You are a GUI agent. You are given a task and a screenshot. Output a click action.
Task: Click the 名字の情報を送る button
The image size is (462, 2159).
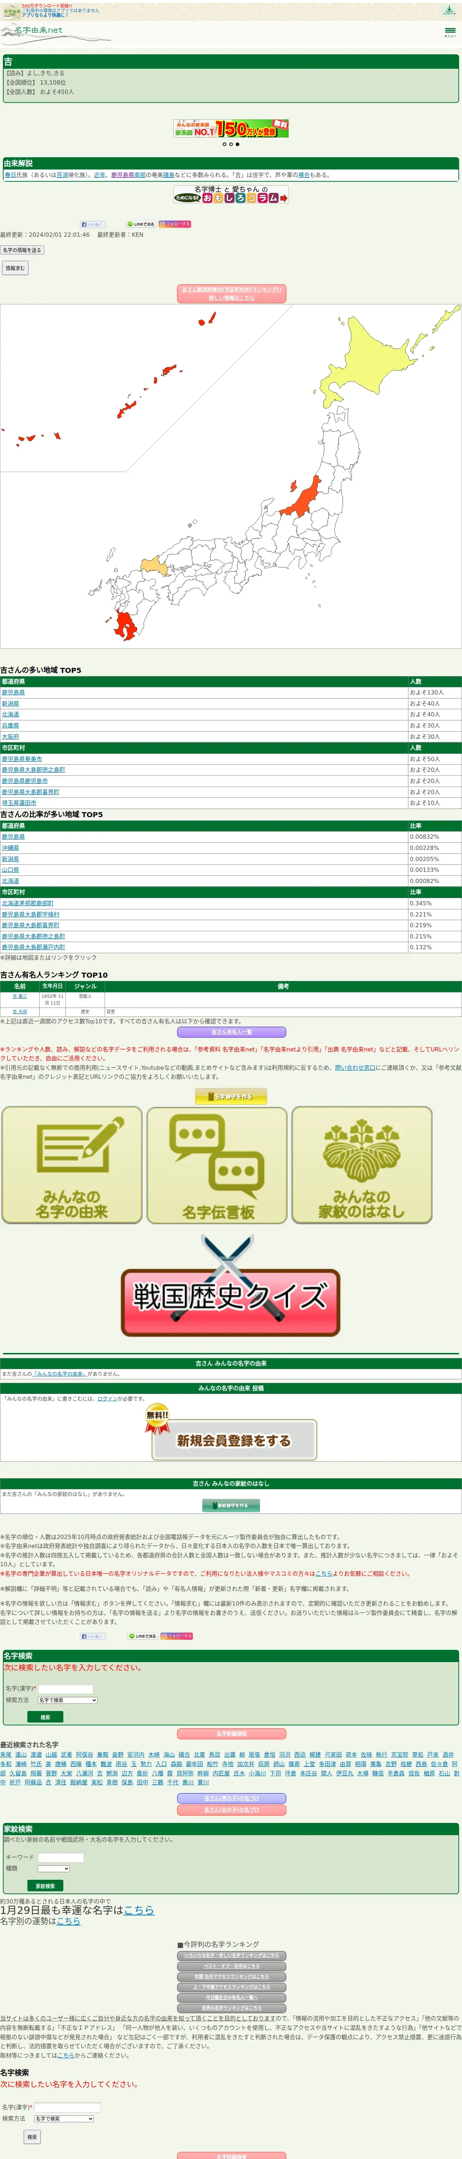22,250
